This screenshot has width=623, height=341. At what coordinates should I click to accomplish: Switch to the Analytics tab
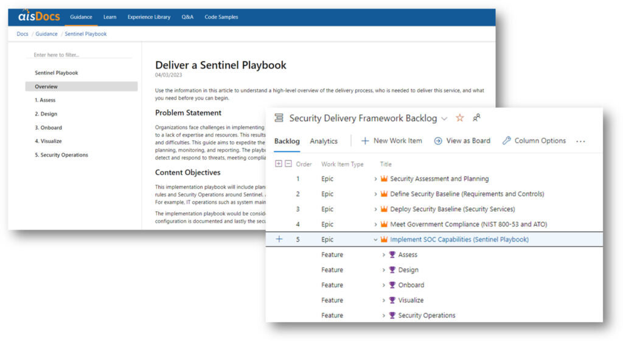tap(324, 141)
